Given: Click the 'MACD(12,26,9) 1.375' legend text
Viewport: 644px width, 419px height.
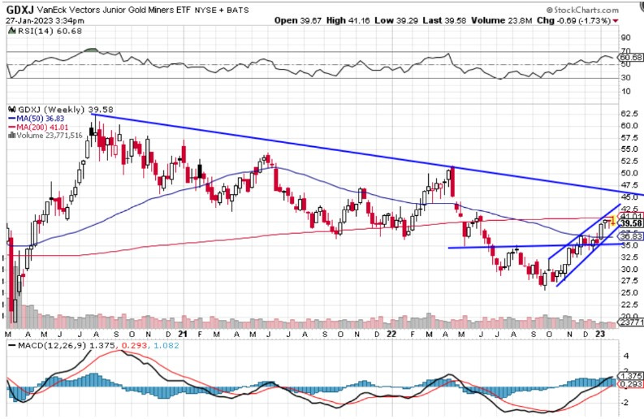Looking at the screenshot, I should coord(67,345).
